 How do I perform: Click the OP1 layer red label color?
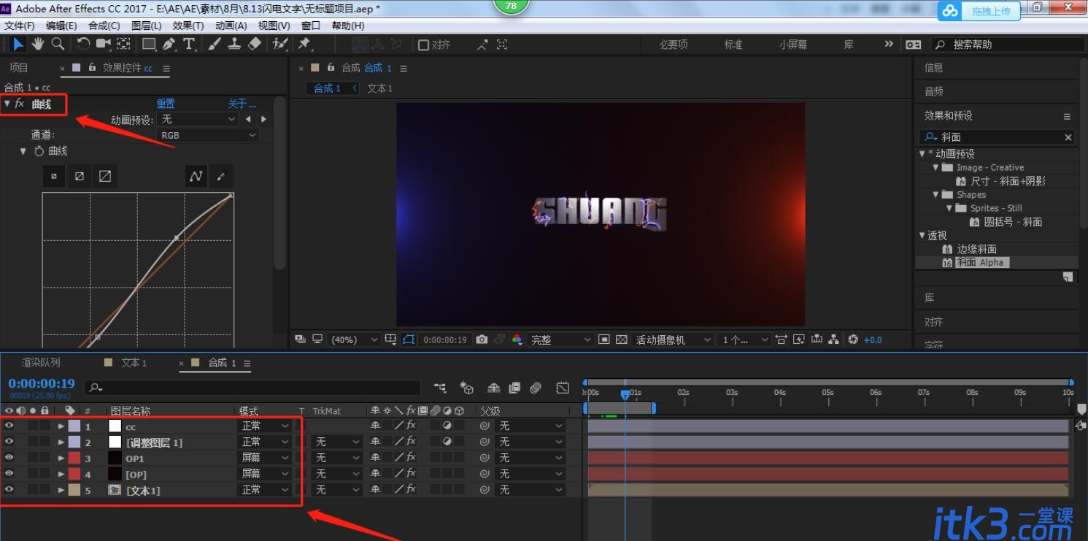pyautogui.click(x=74, y=458)
